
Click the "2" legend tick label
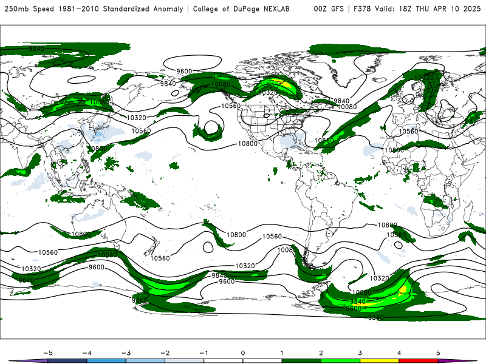coord(321,353)
